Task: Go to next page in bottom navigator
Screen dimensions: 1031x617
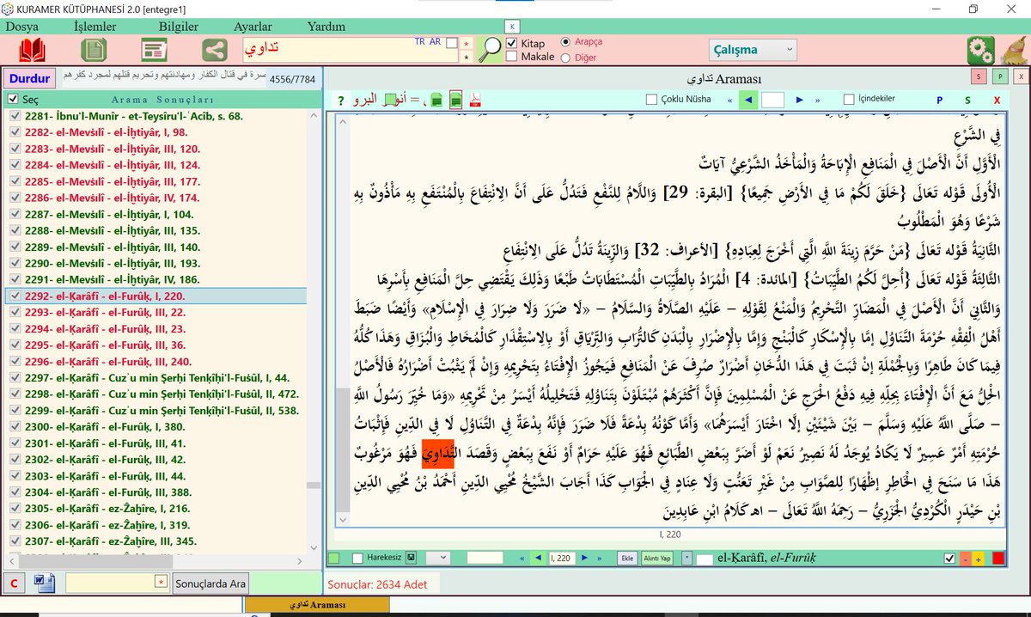Action: (x=584, y=559)
